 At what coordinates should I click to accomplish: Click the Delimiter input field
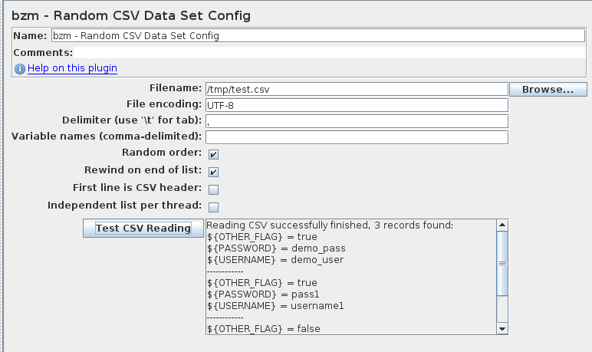(x=357, y=122)
